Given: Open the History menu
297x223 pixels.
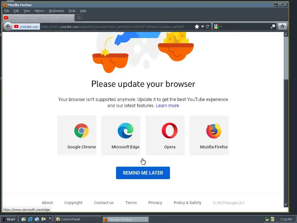Looking at the screenshot, I should coord(39,11).
